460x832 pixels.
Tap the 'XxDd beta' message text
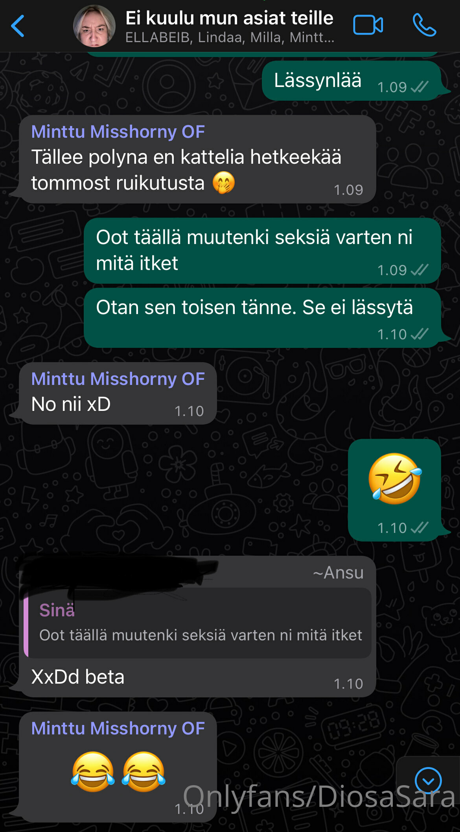pyautogui.click(x=78, y=677)
